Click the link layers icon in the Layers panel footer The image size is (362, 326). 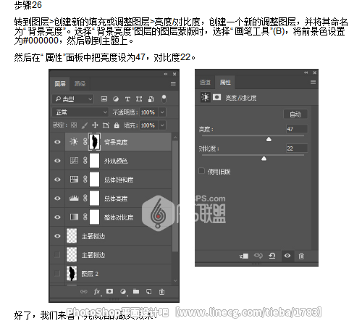[x=83, y=292]
